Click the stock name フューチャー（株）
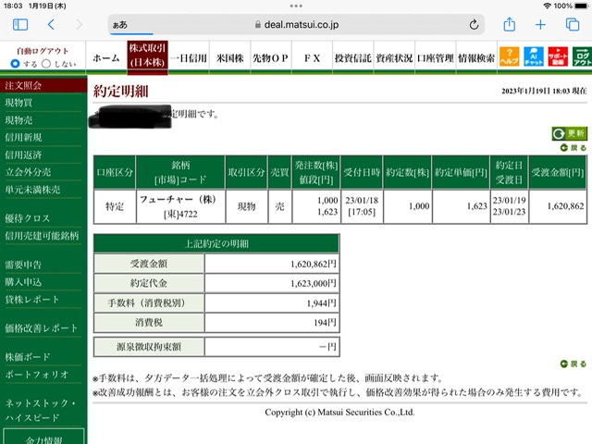 tap(178, 200)
